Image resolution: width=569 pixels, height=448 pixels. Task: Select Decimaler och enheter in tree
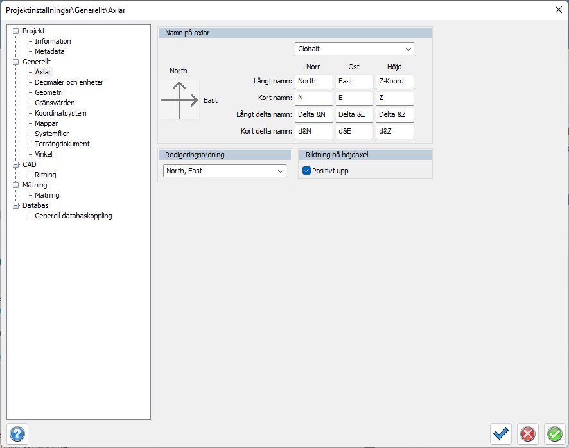69,82
